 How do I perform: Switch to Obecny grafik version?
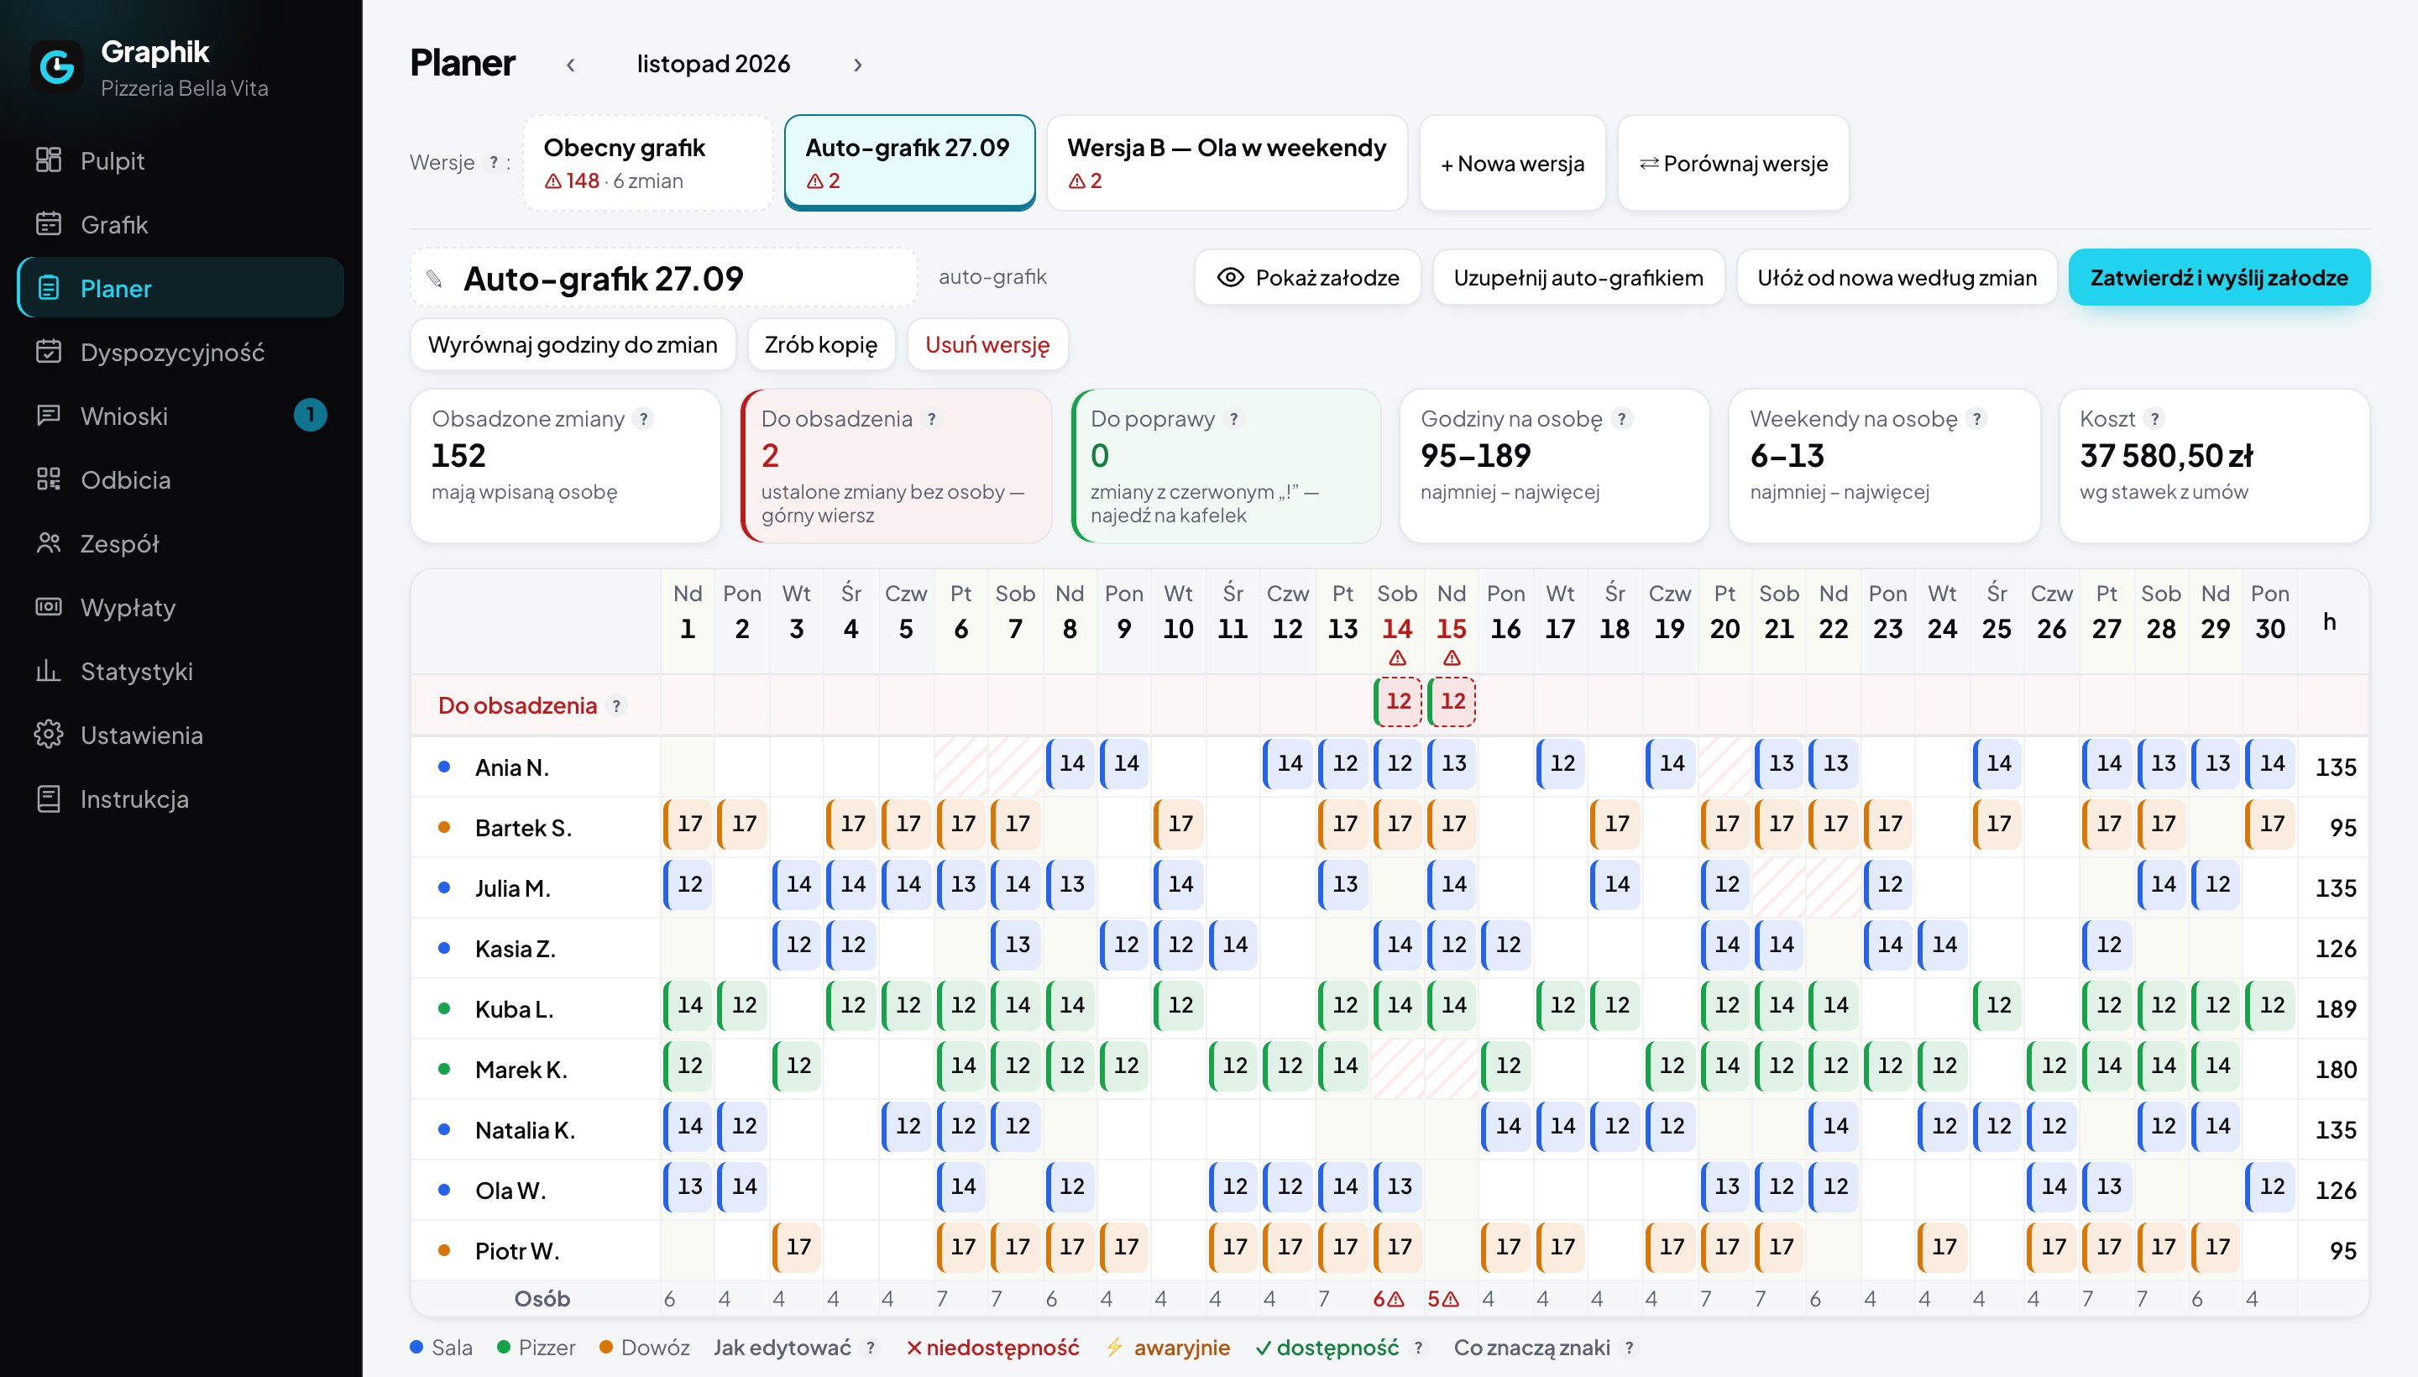click(x=648, y=163)
